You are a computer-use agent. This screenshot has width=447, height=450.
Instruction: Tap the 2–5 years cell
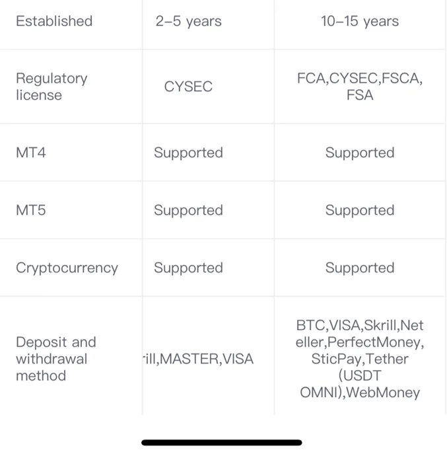(x=188, y=21)
